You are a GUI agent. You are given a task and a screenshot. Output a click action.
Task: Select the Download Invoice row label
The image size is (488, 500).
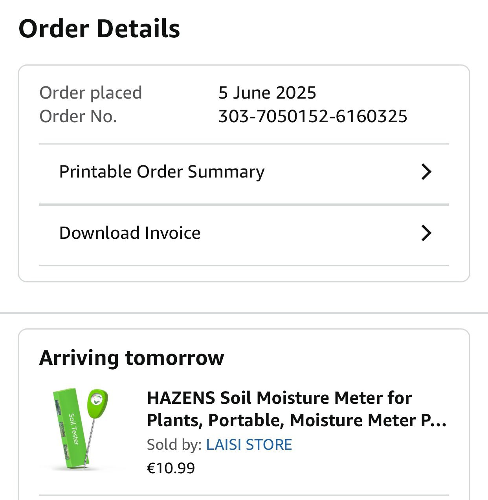pos(130,233)
